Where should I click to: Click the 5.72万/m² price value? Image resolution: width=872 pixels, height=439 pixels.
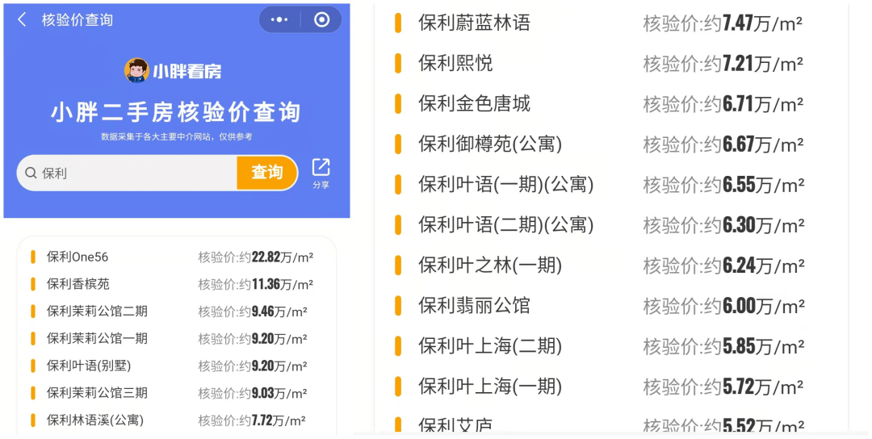(763, 387)
